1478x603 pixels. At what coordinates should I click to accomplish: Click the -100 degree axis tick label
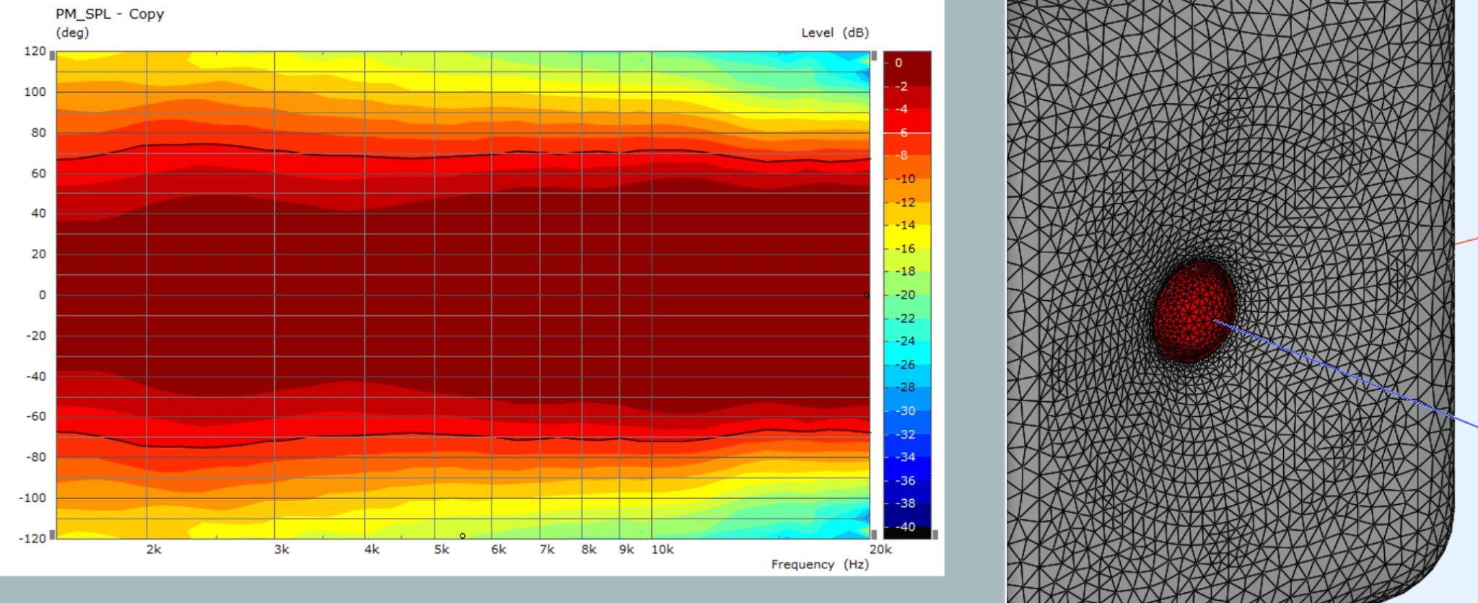[x=32, y=498]
